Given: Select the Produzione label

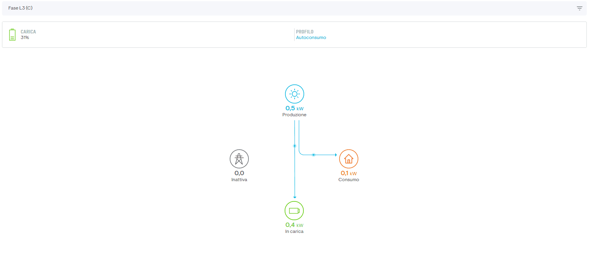Looking at the screenshot, I should click(295, 115).
